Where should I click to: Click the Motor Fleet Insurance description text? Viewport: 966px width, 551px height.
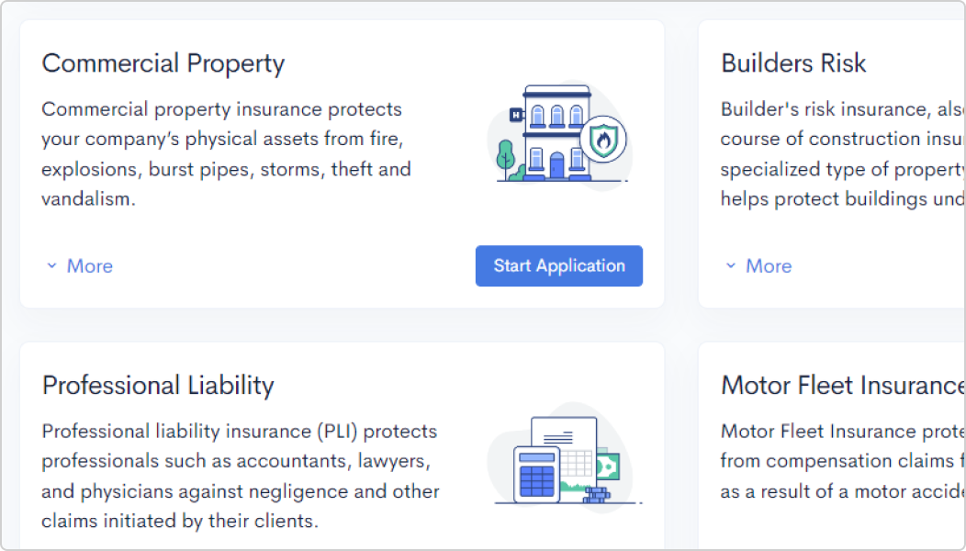coord(843,461)
